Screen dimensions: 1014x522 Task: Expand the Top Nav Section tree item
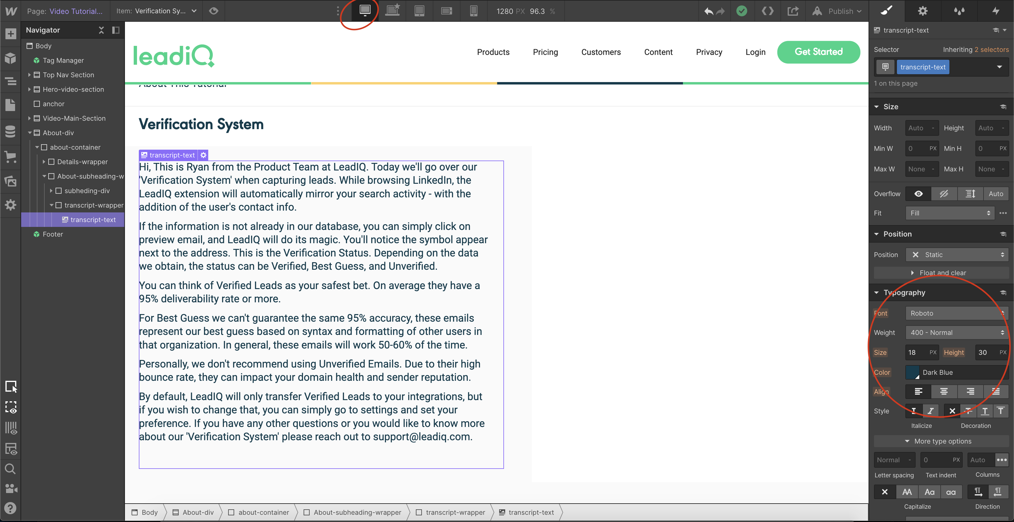(x=29, y=75)
